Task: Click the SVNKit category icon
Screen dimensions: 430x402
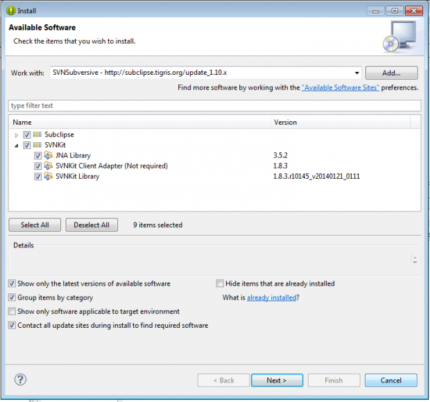Action: point(37,145)
